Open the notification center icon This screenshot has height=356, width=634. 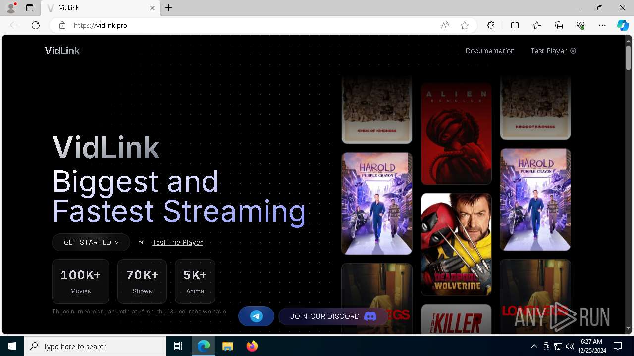pos(618,346)
